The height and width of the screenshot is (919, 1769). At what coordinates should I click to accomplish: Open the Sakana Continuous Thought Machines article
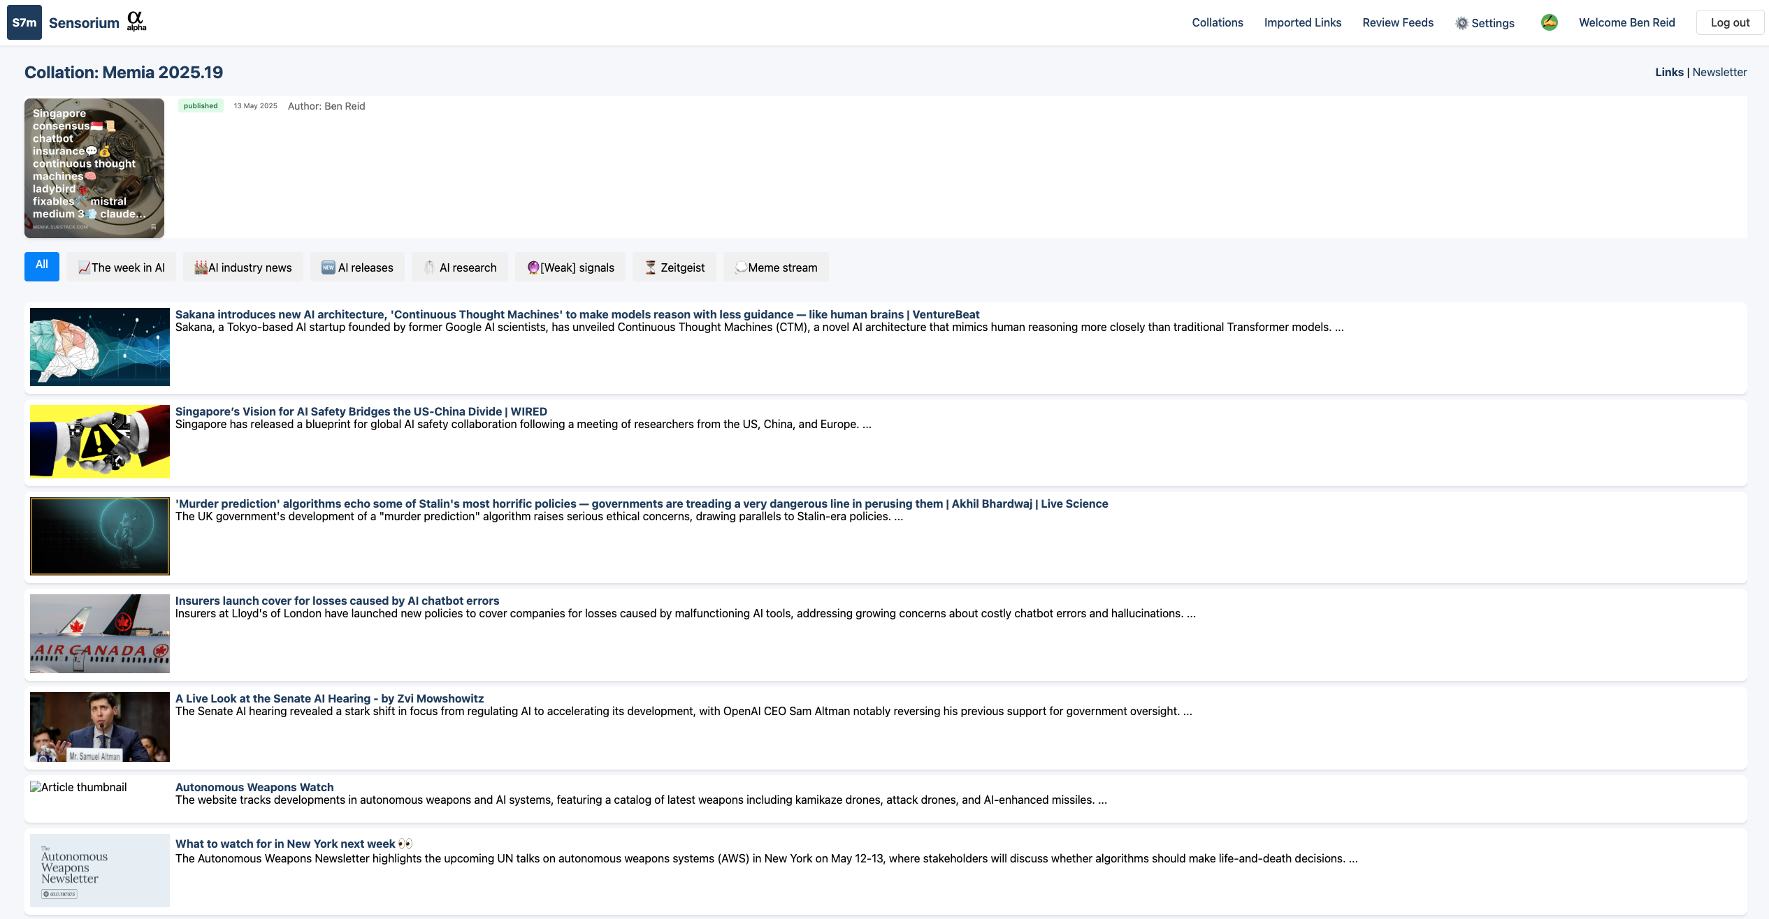pyautogui.click(x=577, y=314)
